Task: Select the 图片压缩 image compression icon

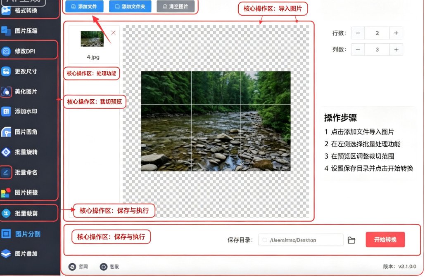Action: (6, 31)
